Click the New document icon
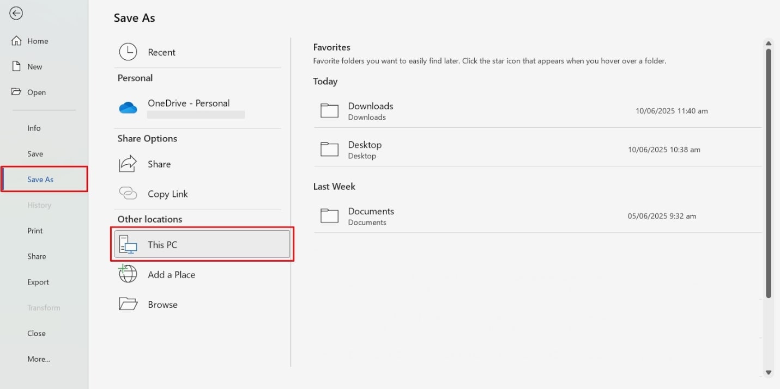This screenshot has height=389, width=780. coord(16,66)
